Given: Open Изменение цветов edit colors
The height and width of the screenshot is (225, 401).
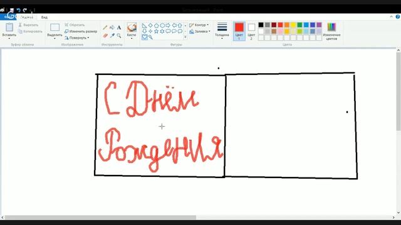Looking at the screenshot, I should [331, 31].
